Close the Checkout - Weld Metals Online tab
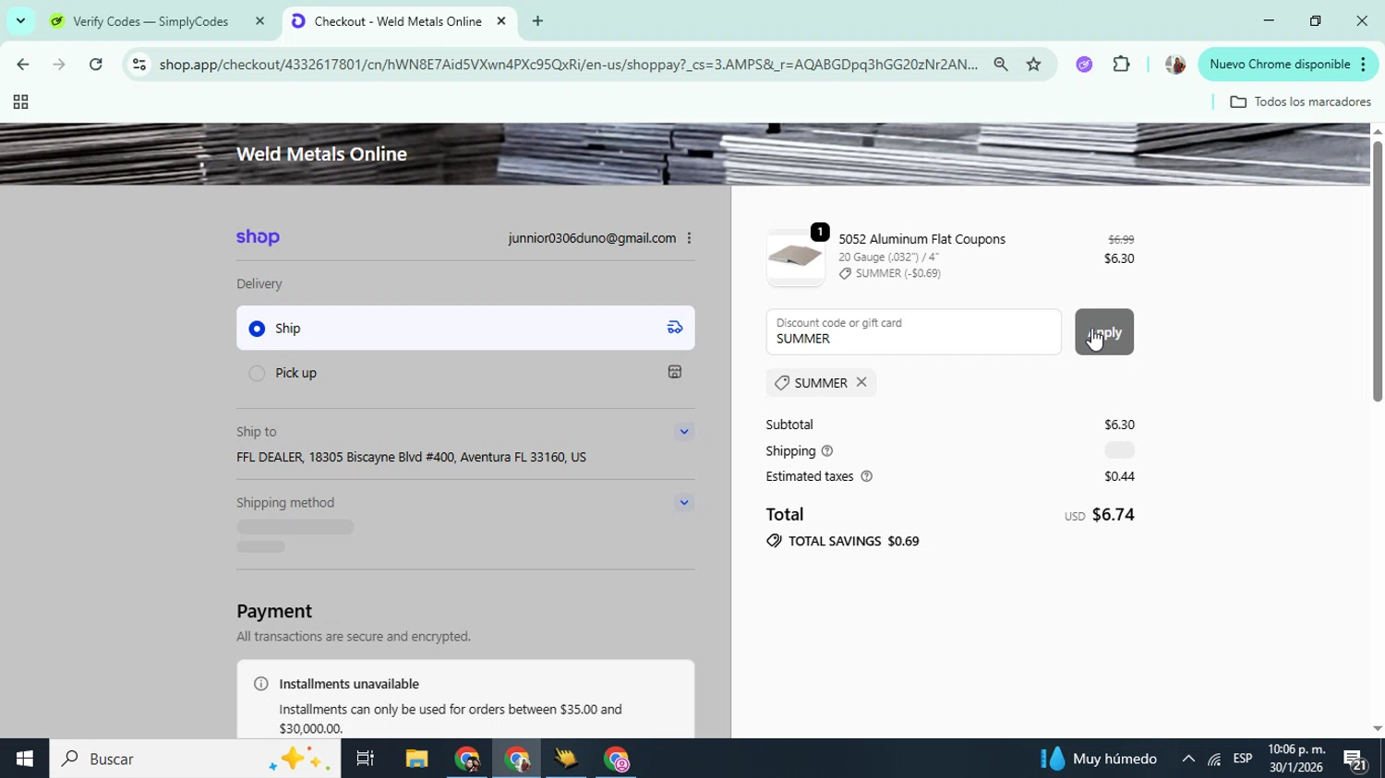The image size is (1385, 778). tap(501, 21)
